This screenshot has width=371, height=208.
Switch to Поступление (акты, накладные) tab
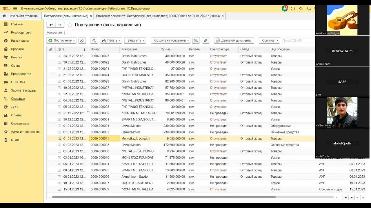[x=66, y=16]
